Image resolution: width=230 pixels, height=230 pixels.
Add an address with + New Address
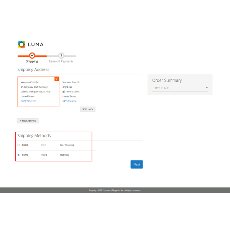(28, 120)
